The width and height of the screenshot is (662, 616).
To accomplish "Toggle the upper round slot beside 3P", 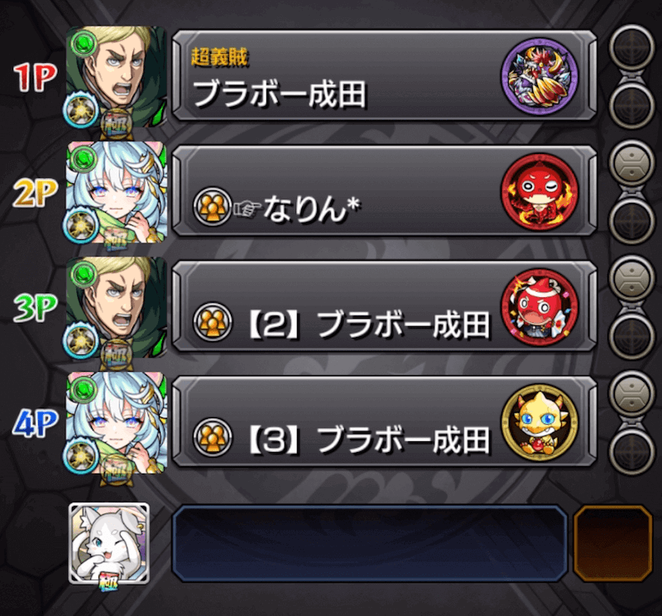I will point(631,278).
